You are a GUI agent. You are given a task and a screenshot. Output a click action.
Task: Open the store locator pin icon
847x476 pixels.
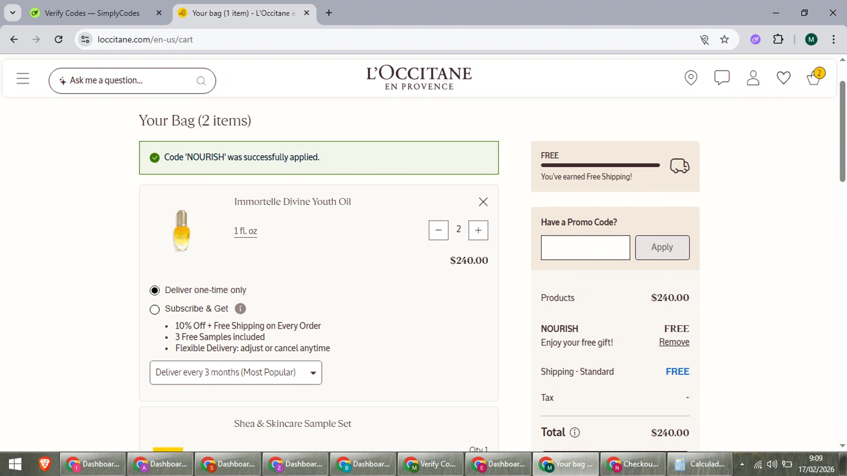click(691, 78)
